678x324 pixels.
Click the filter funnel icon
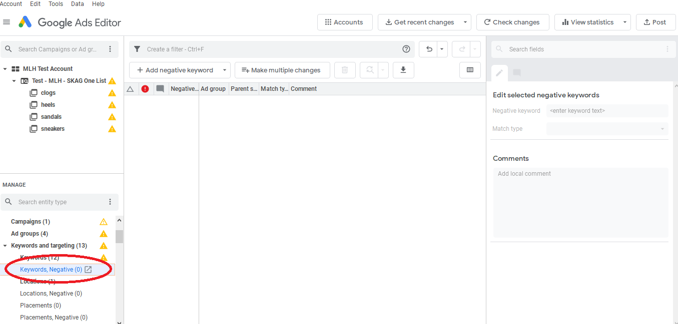[137, 49]
